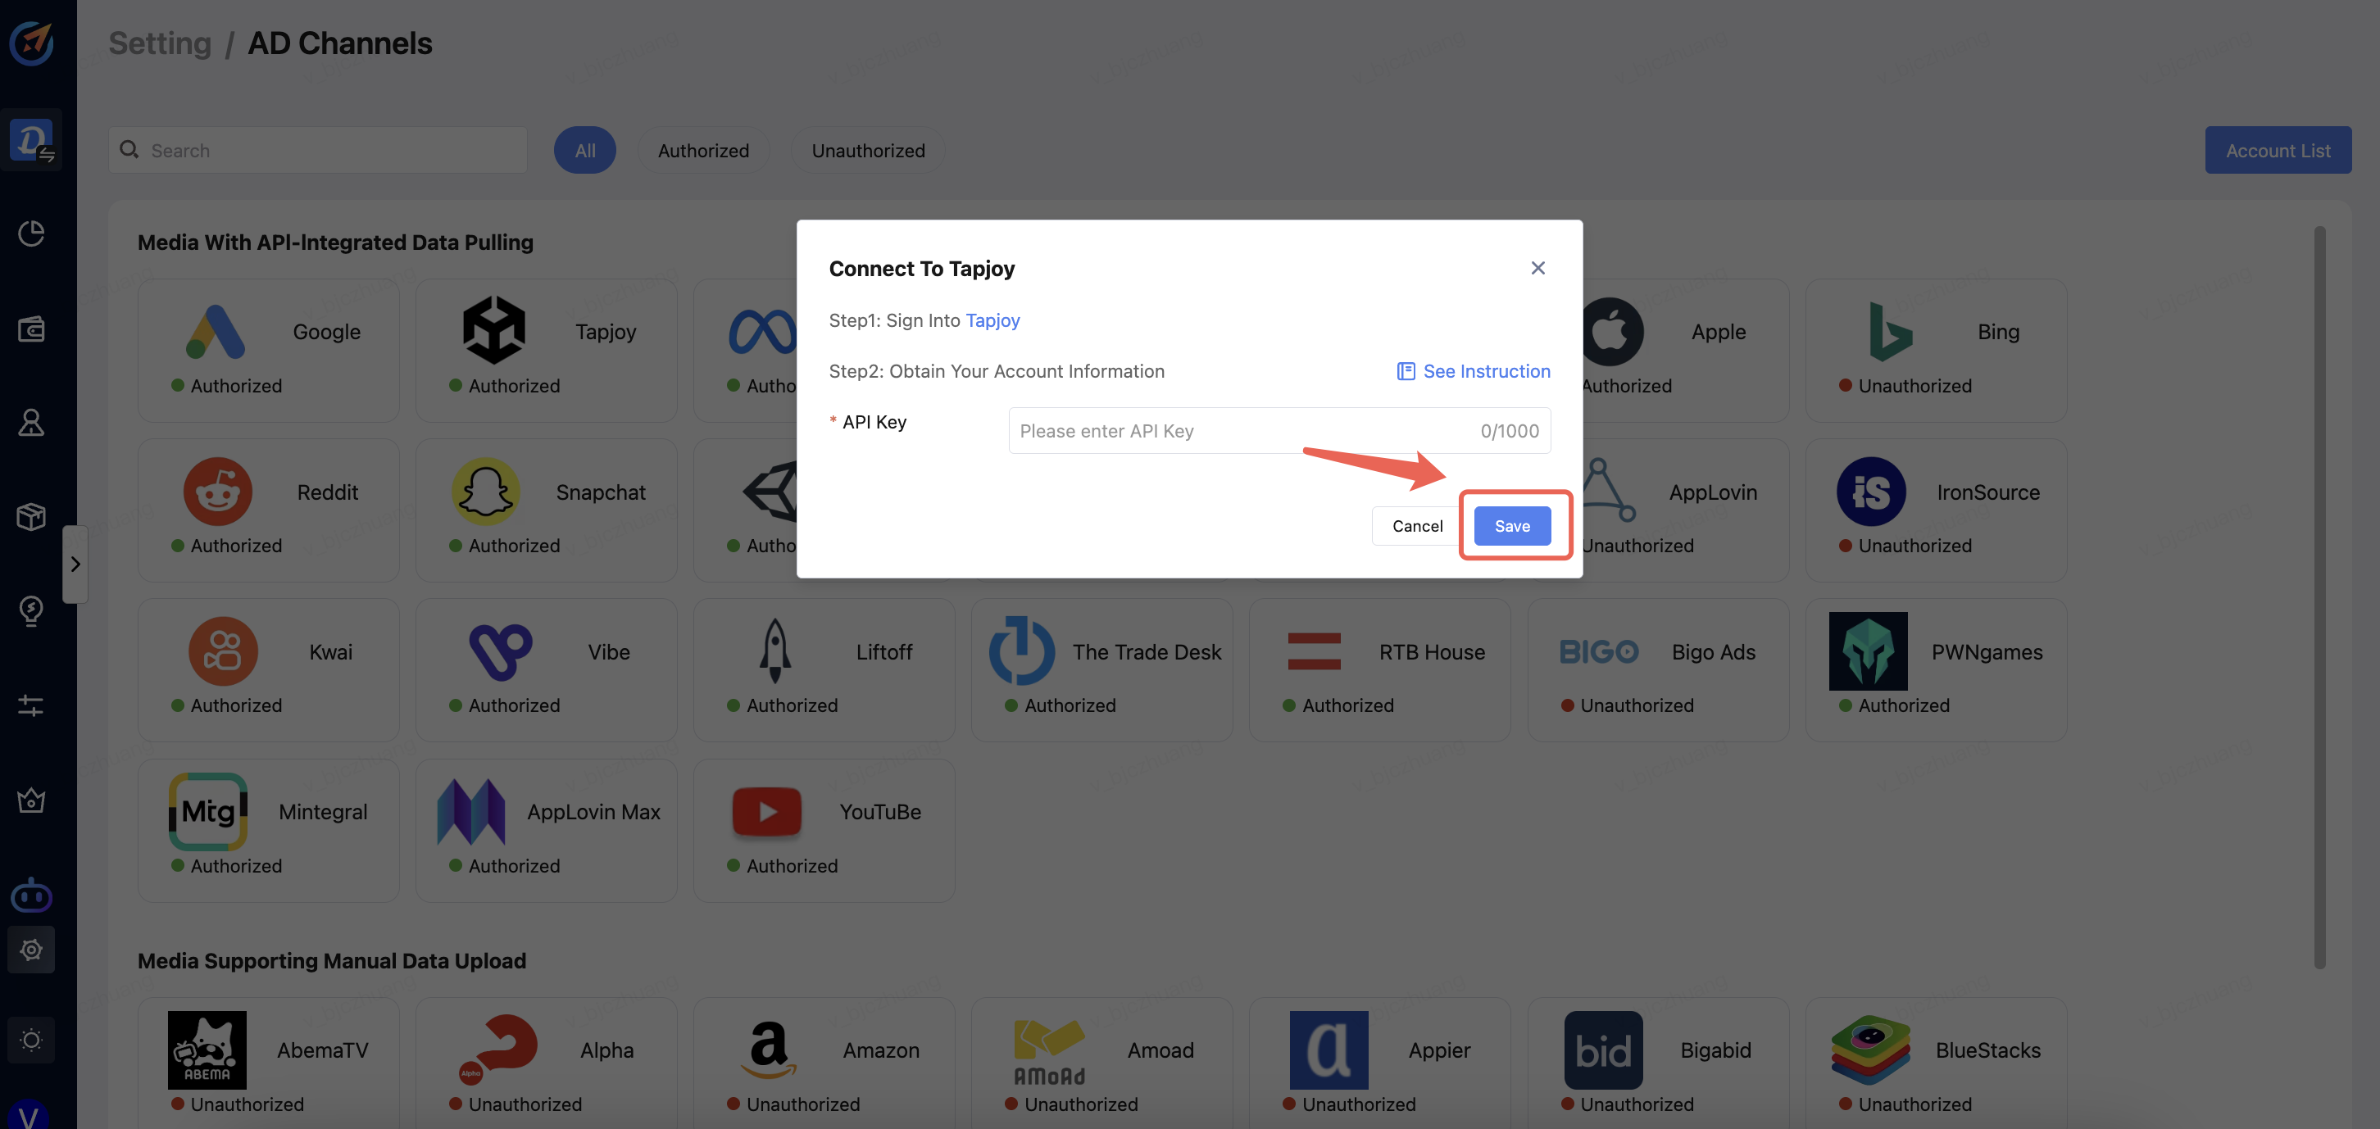The image size is (2380, 1129).
Task: Click the settings gear sidebar icon
Action: coord(31,949)
